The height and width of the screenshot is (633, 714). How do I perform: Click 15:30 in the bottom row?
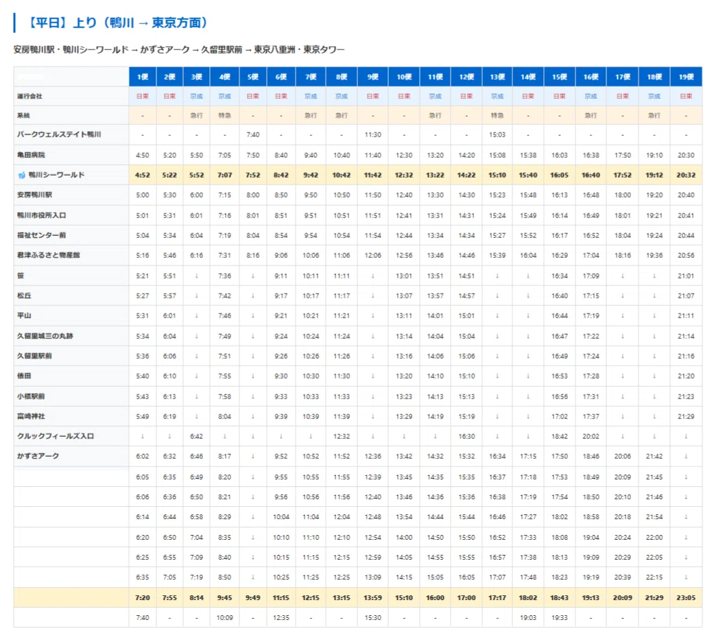click(372, 618)
